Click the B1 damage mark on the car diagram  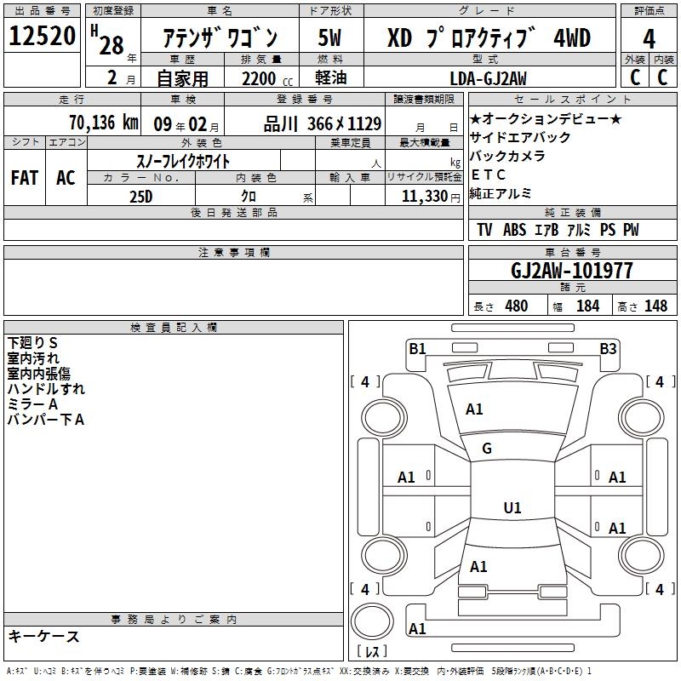(417, 348)
